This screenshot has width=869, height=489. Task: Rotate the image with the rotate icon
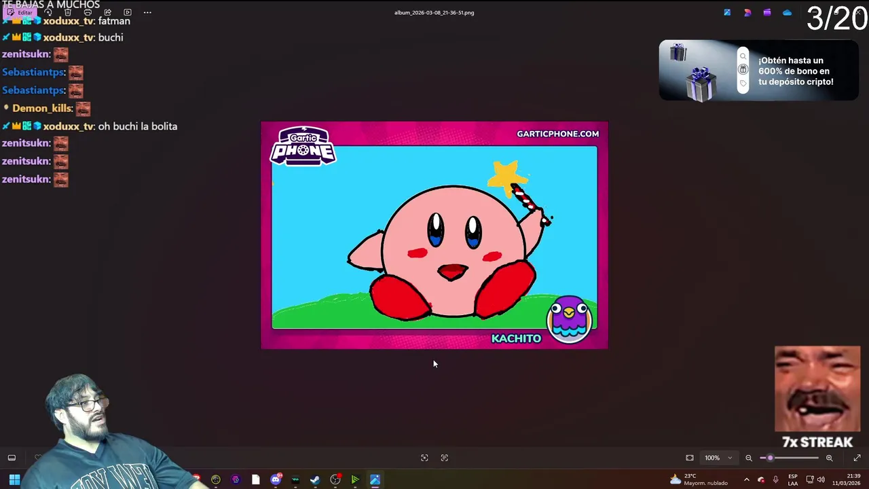[x=48, y=12]
